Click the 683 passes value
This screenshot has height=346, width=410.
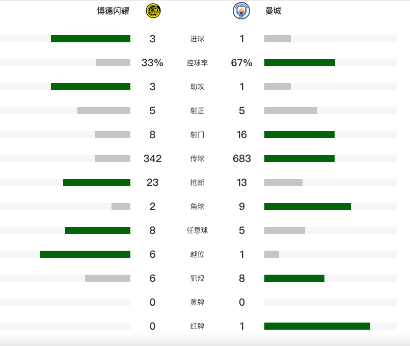point(242,158)
